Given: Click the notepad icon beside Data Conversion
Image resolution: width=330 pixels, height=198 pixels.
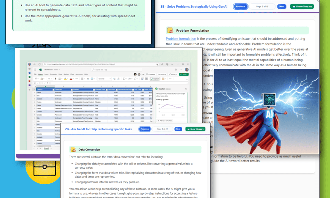Looking at the screenshot, I should [x=73, y=150].
